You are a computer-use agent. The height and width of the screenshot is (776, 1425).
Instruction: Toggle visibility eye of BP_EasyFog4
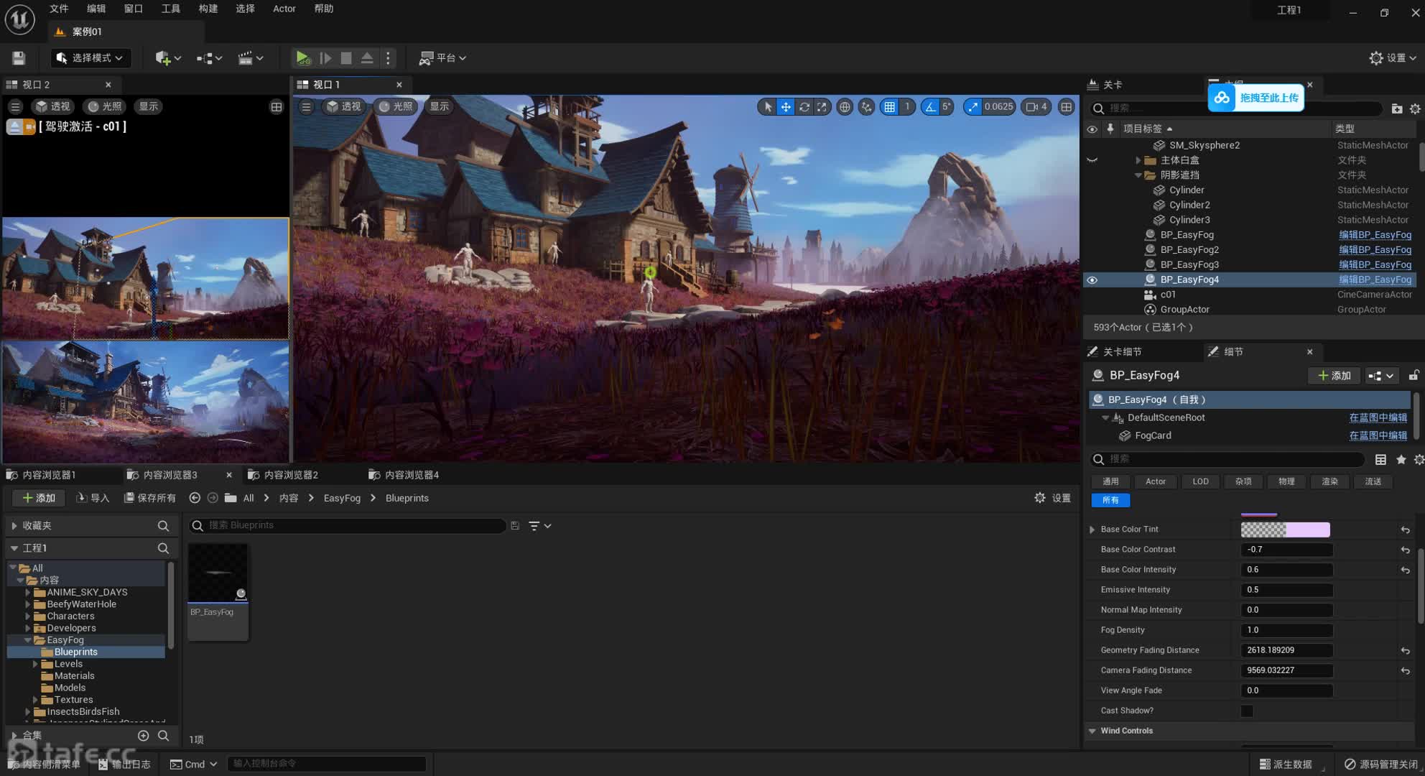click(1092, 280)
